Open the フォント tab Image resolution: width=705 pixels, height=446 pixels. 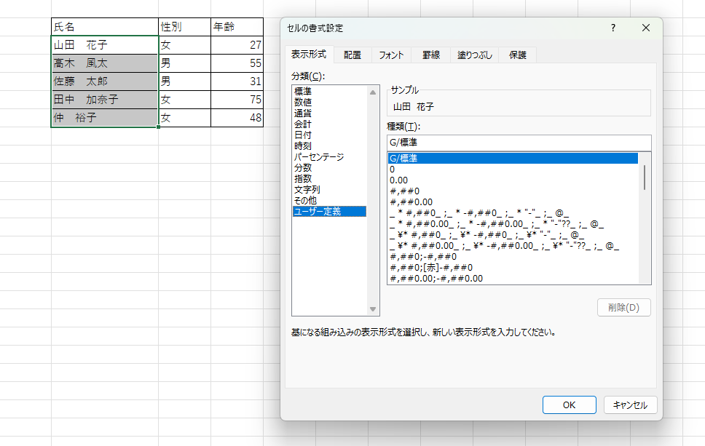click(x=391, y=55)
